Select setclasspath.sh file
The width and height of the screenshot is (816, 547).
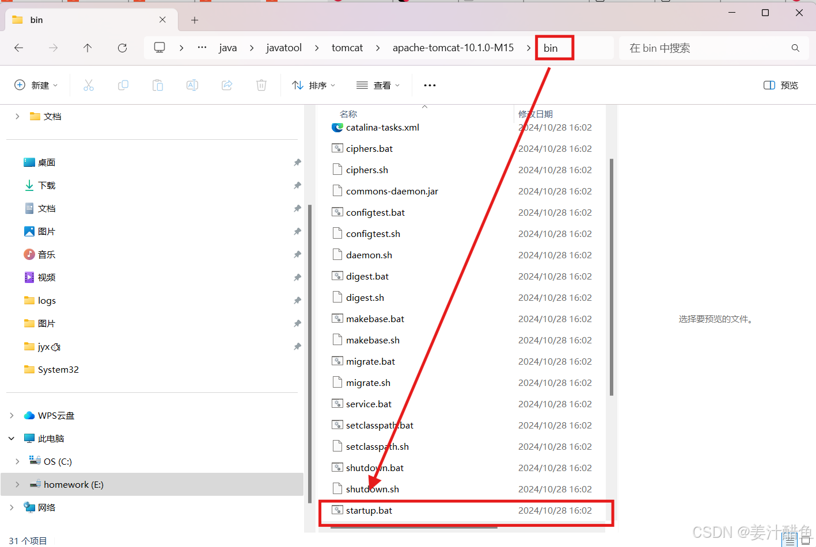(377, 446)
